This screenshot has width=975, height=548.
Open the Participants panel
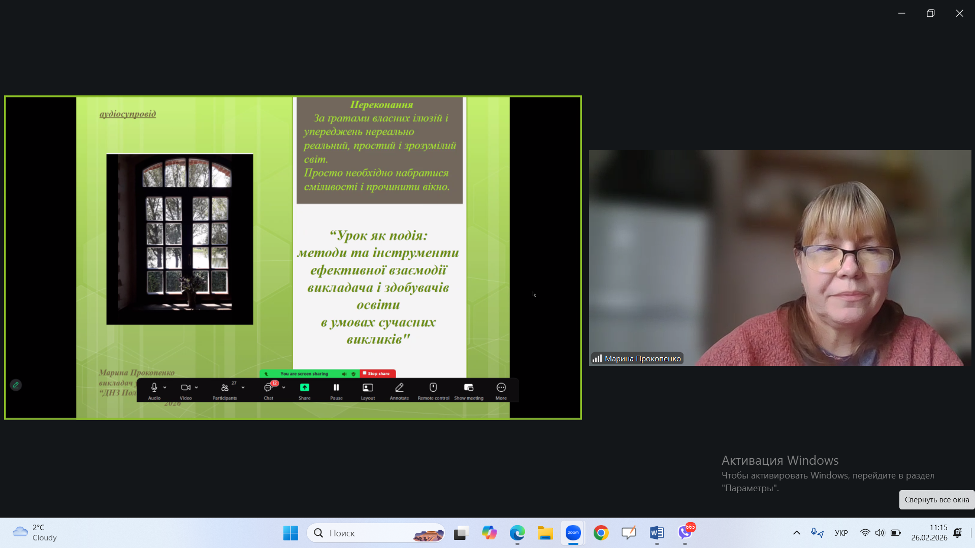tap(224, 388)
